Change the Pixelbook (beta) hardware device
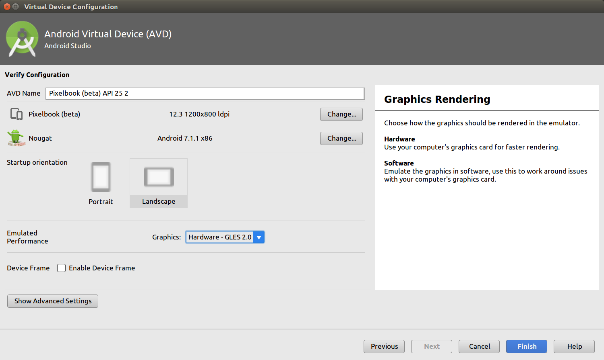This screenshot has width=604, height=360. coord(341,114)
